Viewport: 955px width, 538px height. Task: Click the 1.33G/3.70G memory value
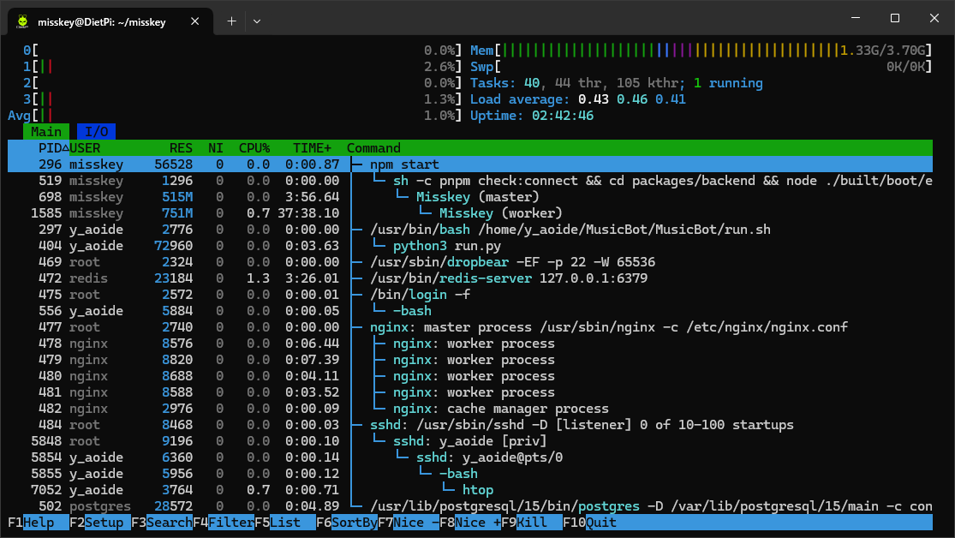882,51
